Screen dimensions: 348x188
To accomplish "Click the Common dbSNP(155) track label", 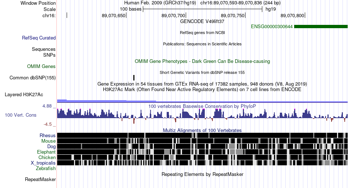I will coord(33,78).
